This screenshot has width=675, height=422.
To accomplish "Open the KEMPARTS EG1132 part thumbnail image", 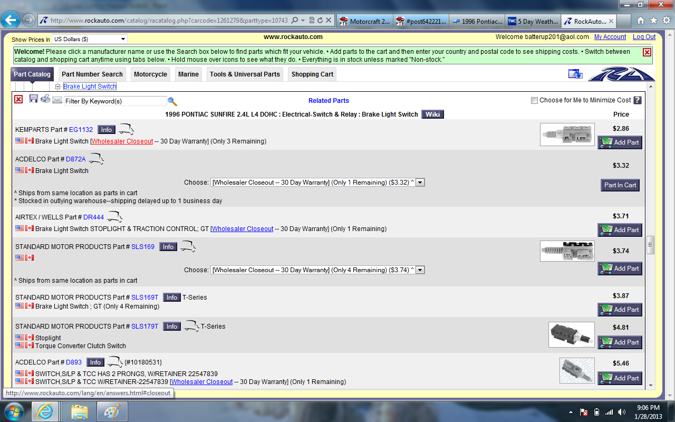I will [x=567, y=135].
